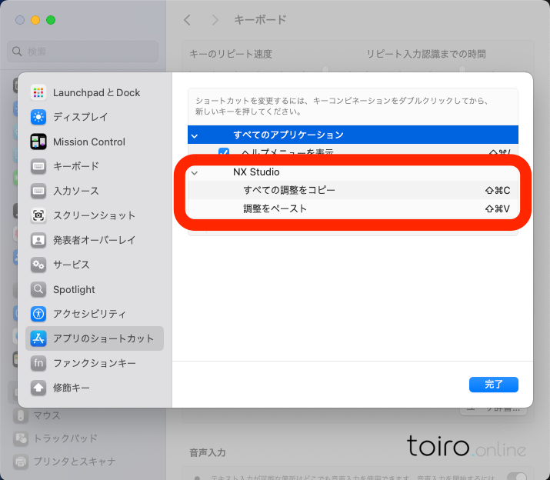Select the Mission Control category
Screen dimensions: 550x480
[95, 142]
